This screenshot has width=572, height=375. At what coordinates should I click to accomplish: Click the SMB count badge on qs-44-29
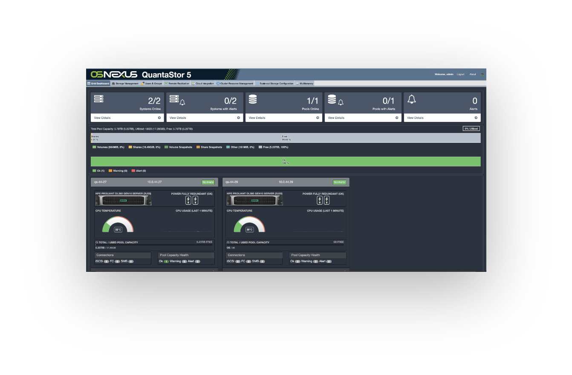coord(262,262)
